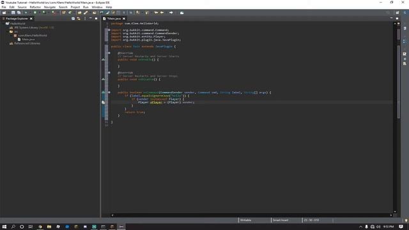Image resolution: width=409 pixels, height=230 pixels.
Task: Create a New Java Class via toolbar
Action: (x=70, y=13)
